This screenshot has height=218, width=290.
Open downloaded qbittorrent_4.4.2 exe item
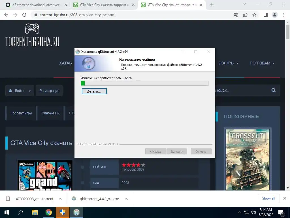95,199
